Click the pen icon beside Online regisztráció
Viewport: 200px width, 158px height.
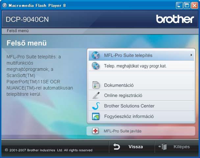click(96, 95)
